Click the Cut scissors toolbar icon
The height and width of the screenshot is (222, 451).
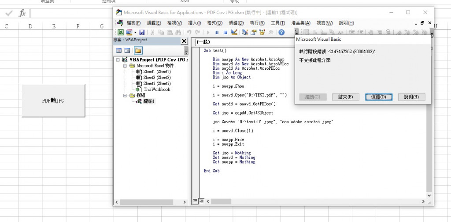tap(153, 32)
